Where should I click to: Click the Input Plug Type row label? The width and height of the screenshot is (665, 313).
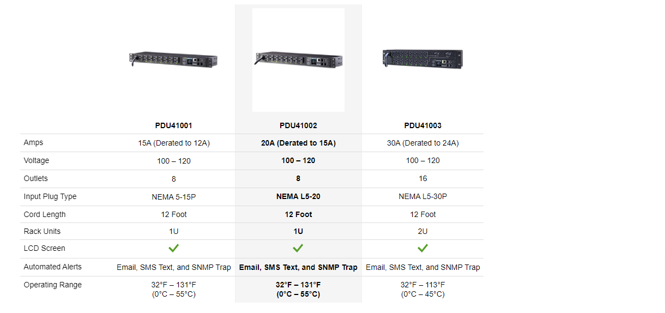click(x=50, y=196)
